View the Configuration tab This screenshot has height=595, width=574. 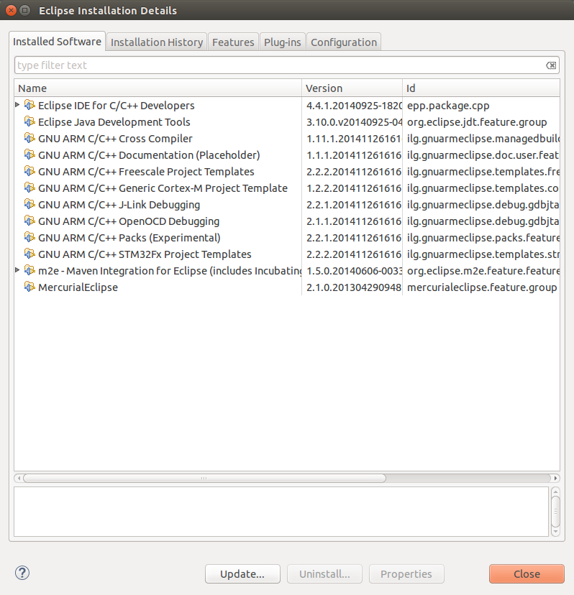click(x=344, y=42)
